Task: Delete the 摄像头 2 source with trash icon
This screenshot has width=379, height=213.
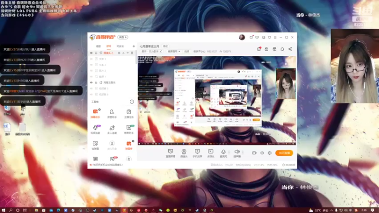Action: click(132, 53)
